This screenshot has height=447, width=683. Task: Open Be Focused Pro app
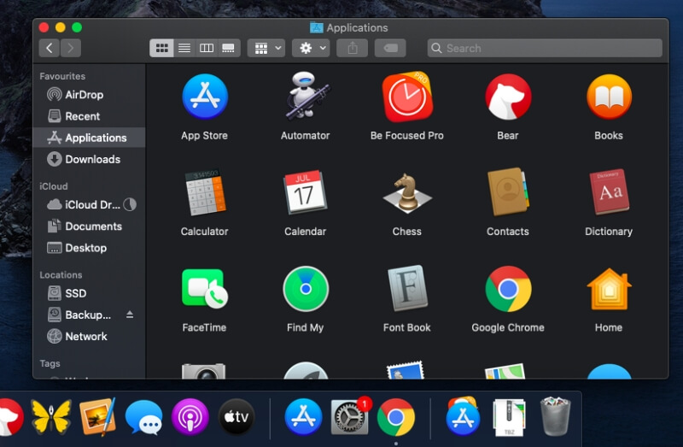click(x=406, y=97)
